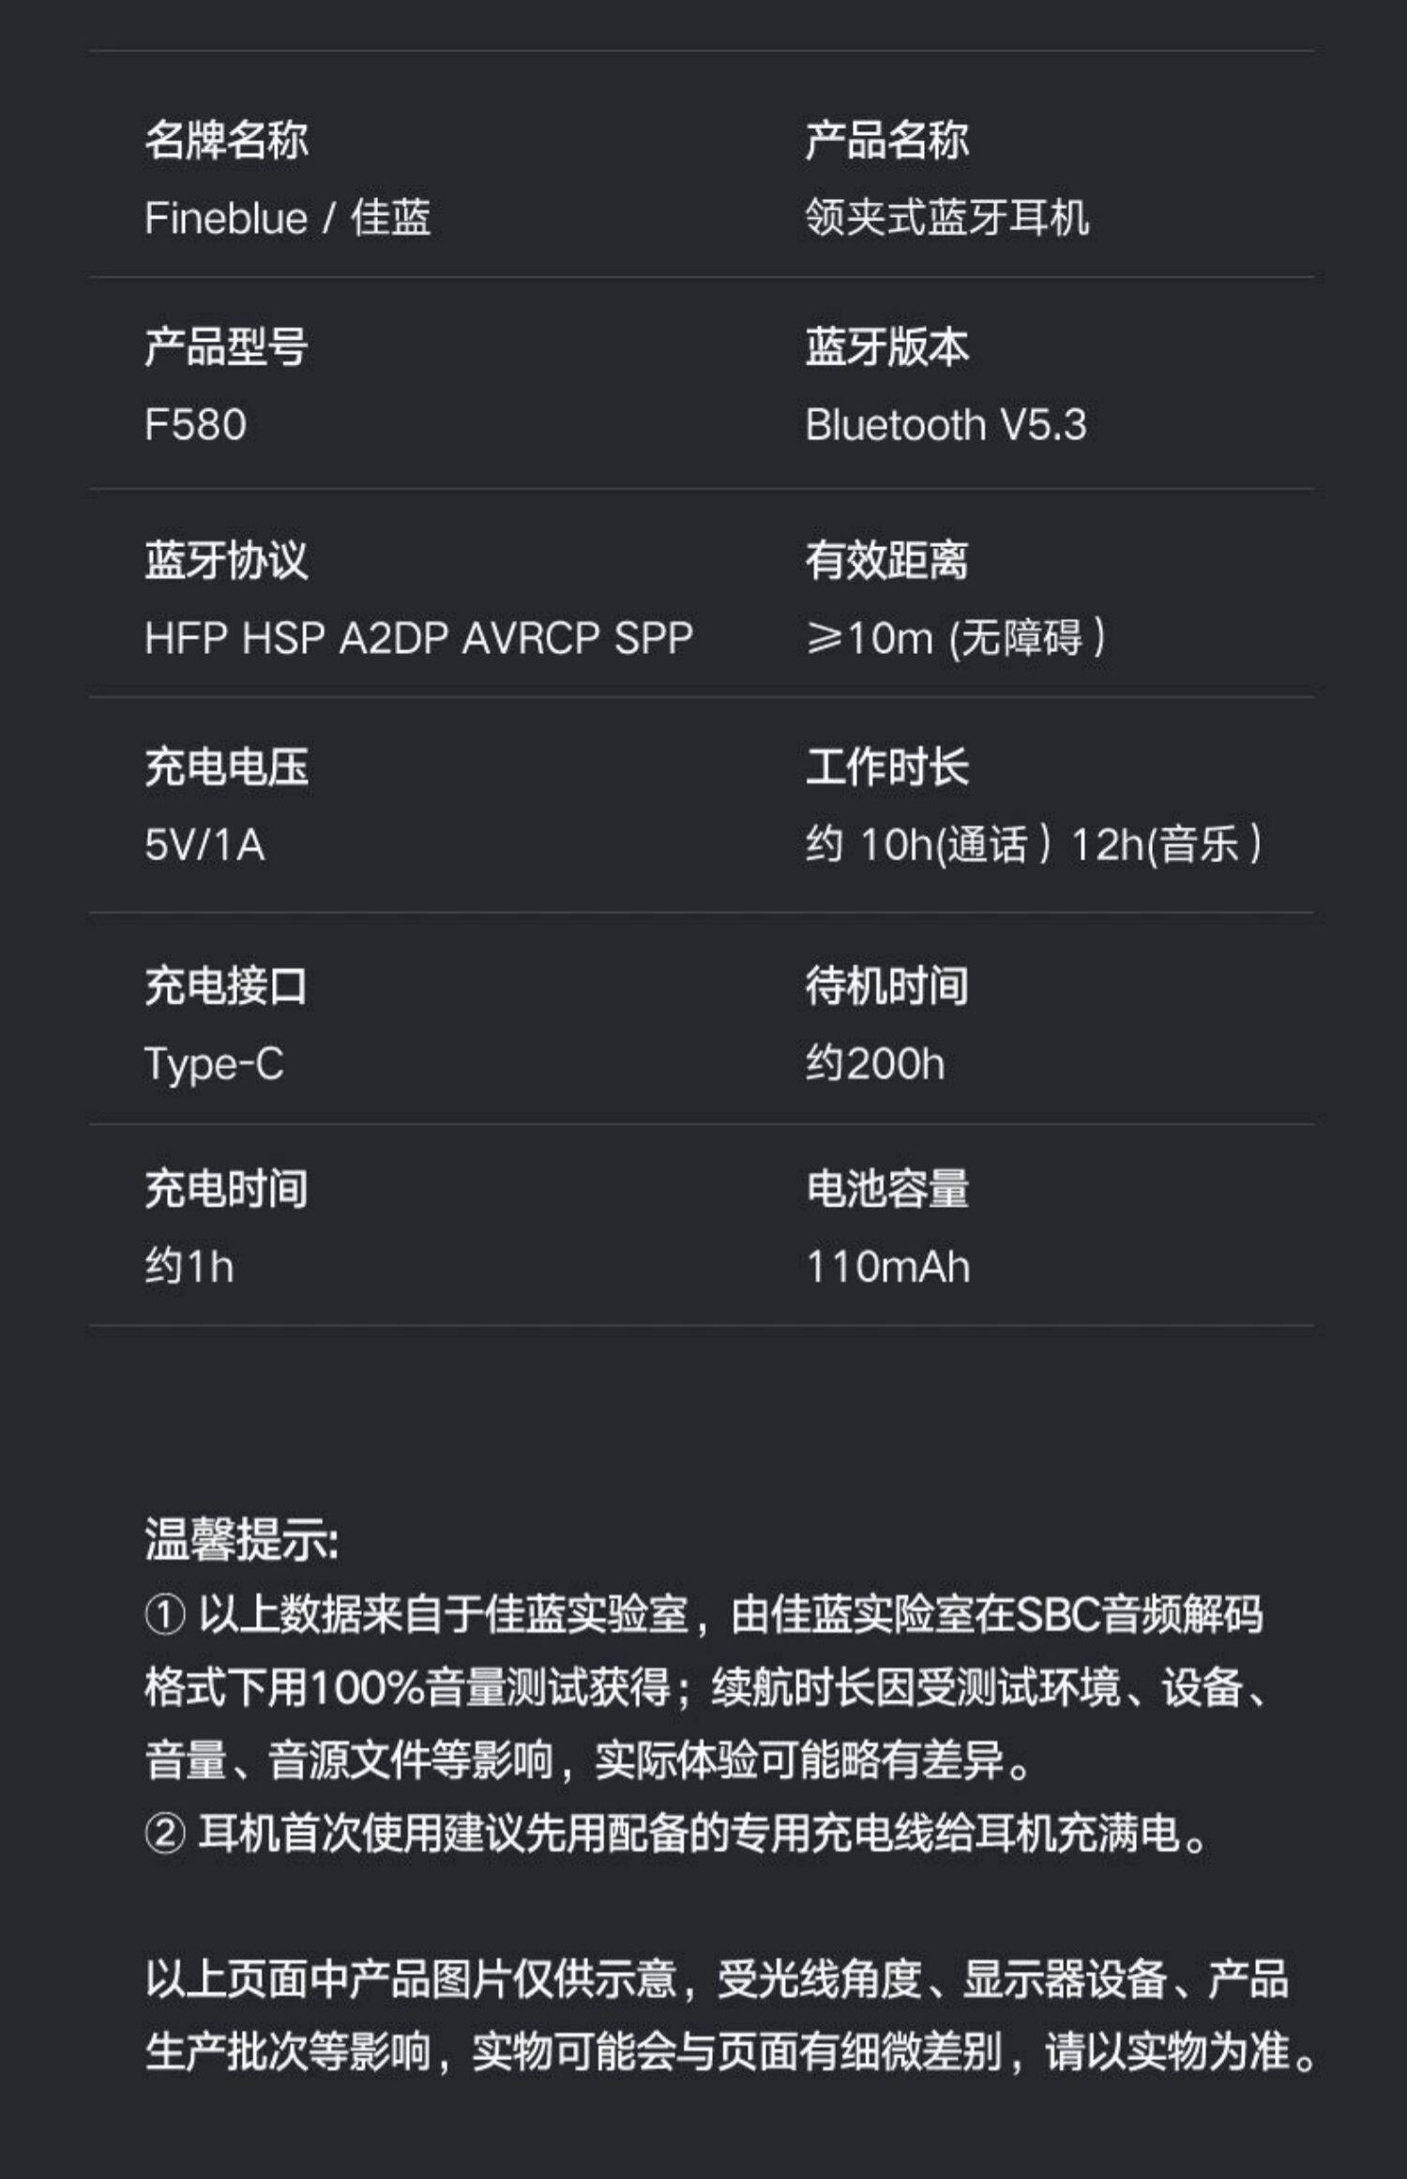
Task: Click the Type-C charging port value
Action: click(x=214, y=1064)
